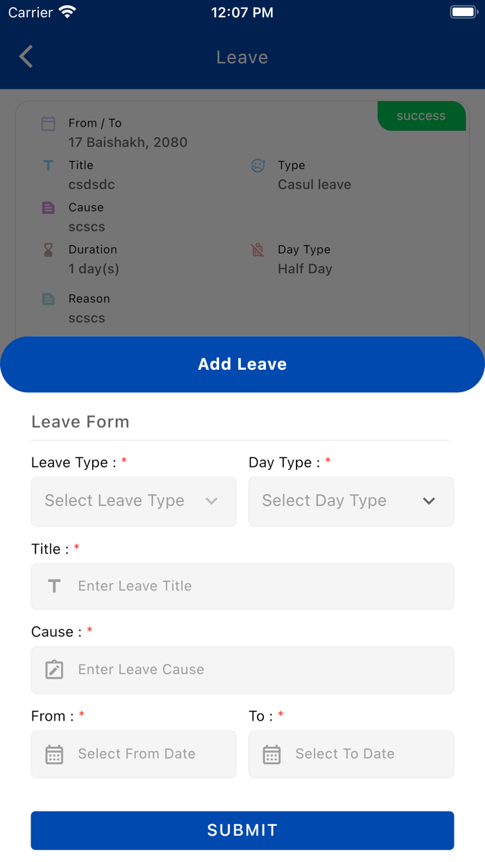Click the purple Cause document icon
485x862 pixels.
pyautogui.click(x=48, y=208)
